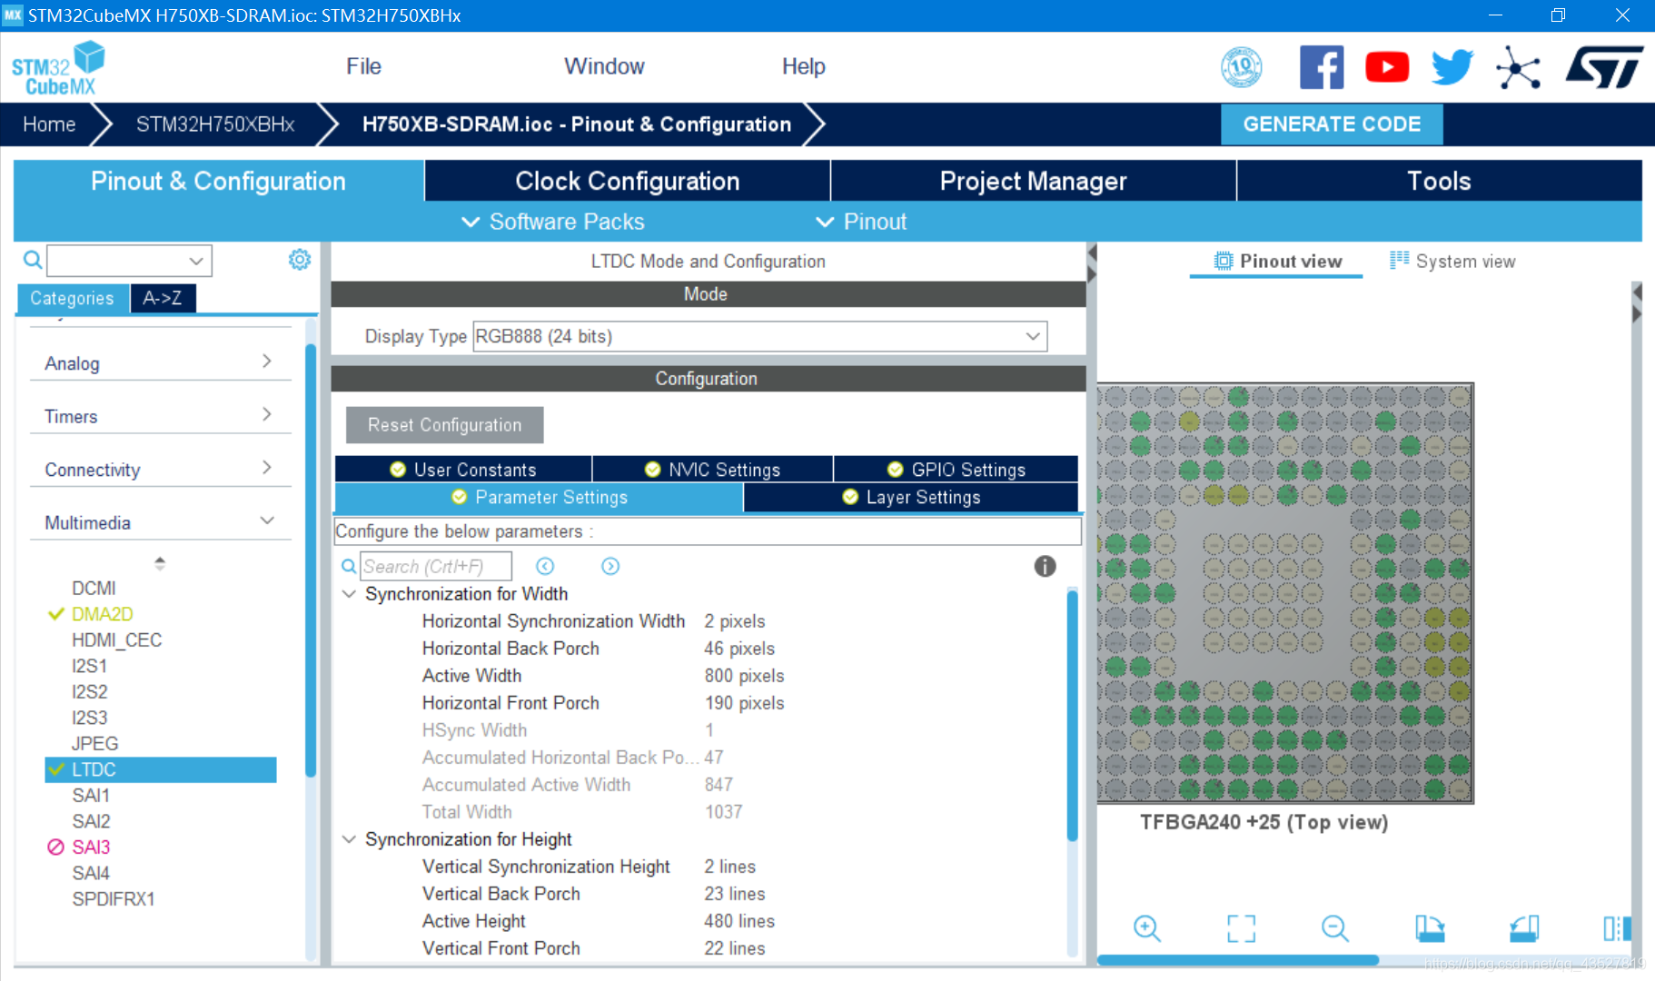Click the TFBGA240 chip pinout diagram
The width and height of the screenshot is (1655, 981).
1284,593
